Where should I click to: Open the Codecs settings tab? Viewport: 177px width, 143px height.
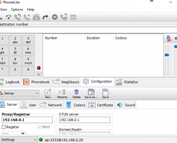pos(75,105)
